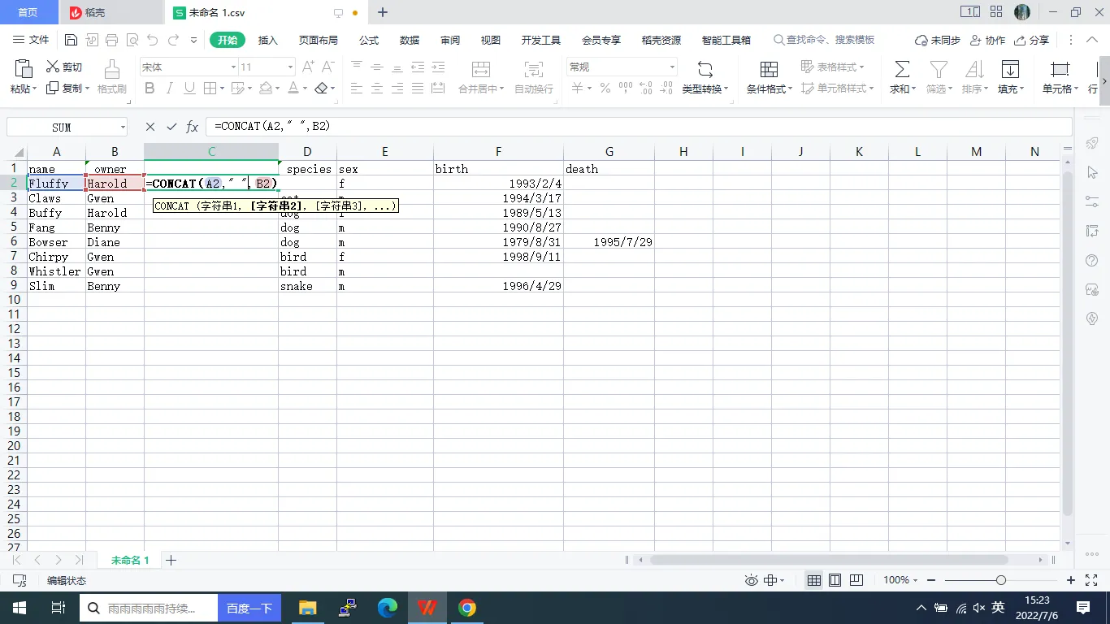Screen dimensions: 1110x624
Task: Click the font color A swatch
Action: coord(293,89)
